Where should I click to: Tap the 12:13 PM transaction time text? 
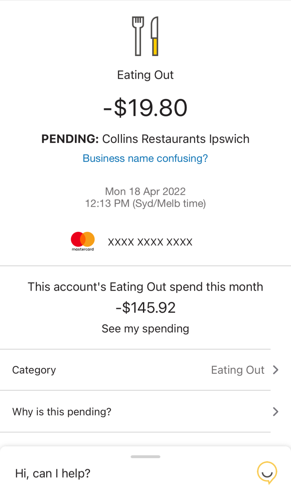[145, 203]
